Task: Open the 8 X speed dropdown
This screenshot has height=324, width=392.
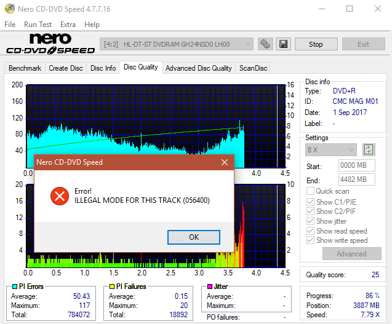Action: click(330, 149)
